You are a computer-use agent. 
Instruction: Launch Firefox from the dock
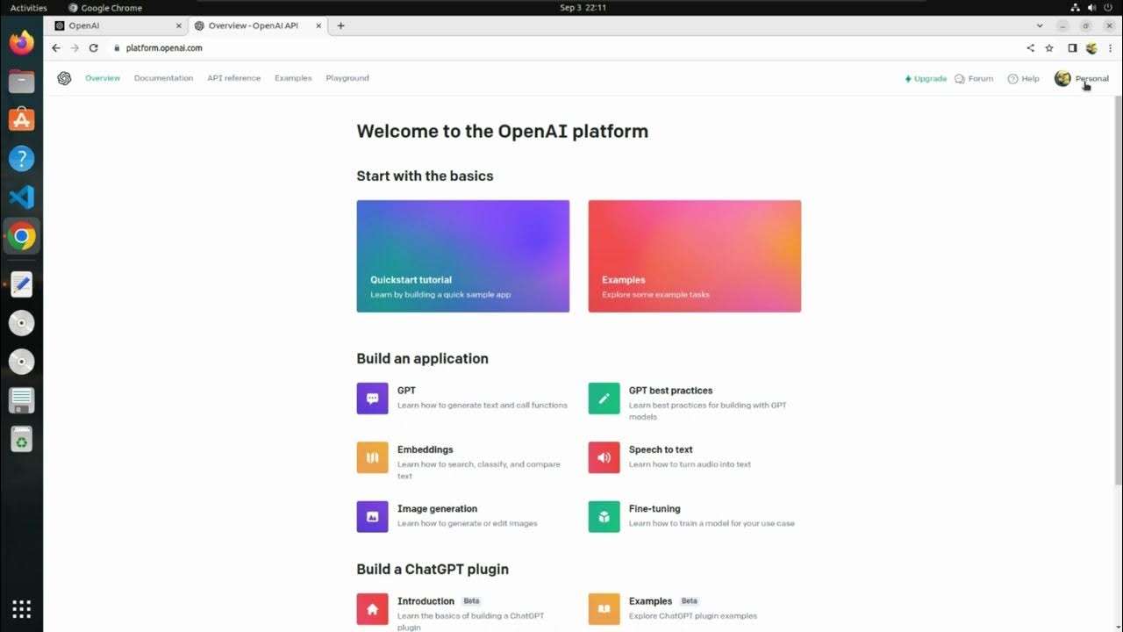pos(21,42)
